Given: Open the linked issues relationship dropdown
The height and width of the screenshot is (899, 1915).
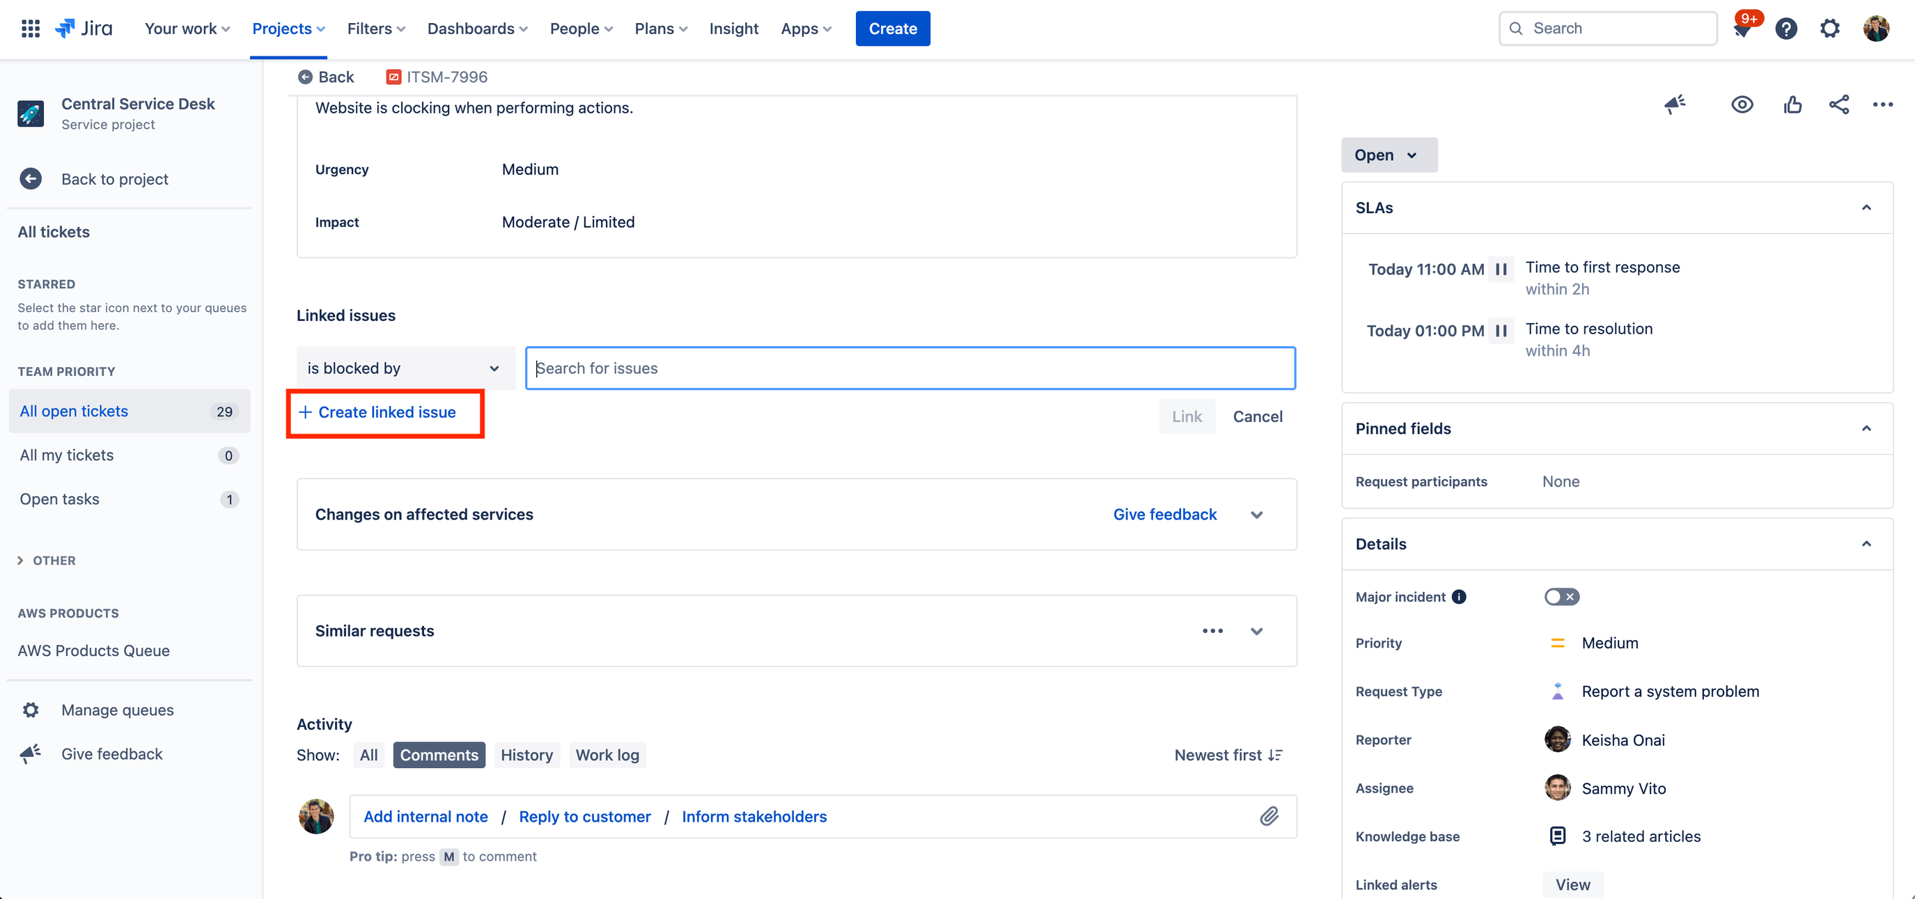Looking at the screenshot, I should pyautogui.click(x=400, y=368).
